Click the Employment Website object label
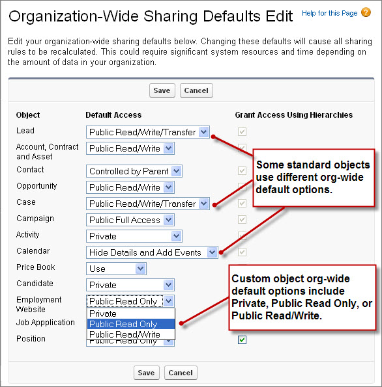 click(39, 304)
